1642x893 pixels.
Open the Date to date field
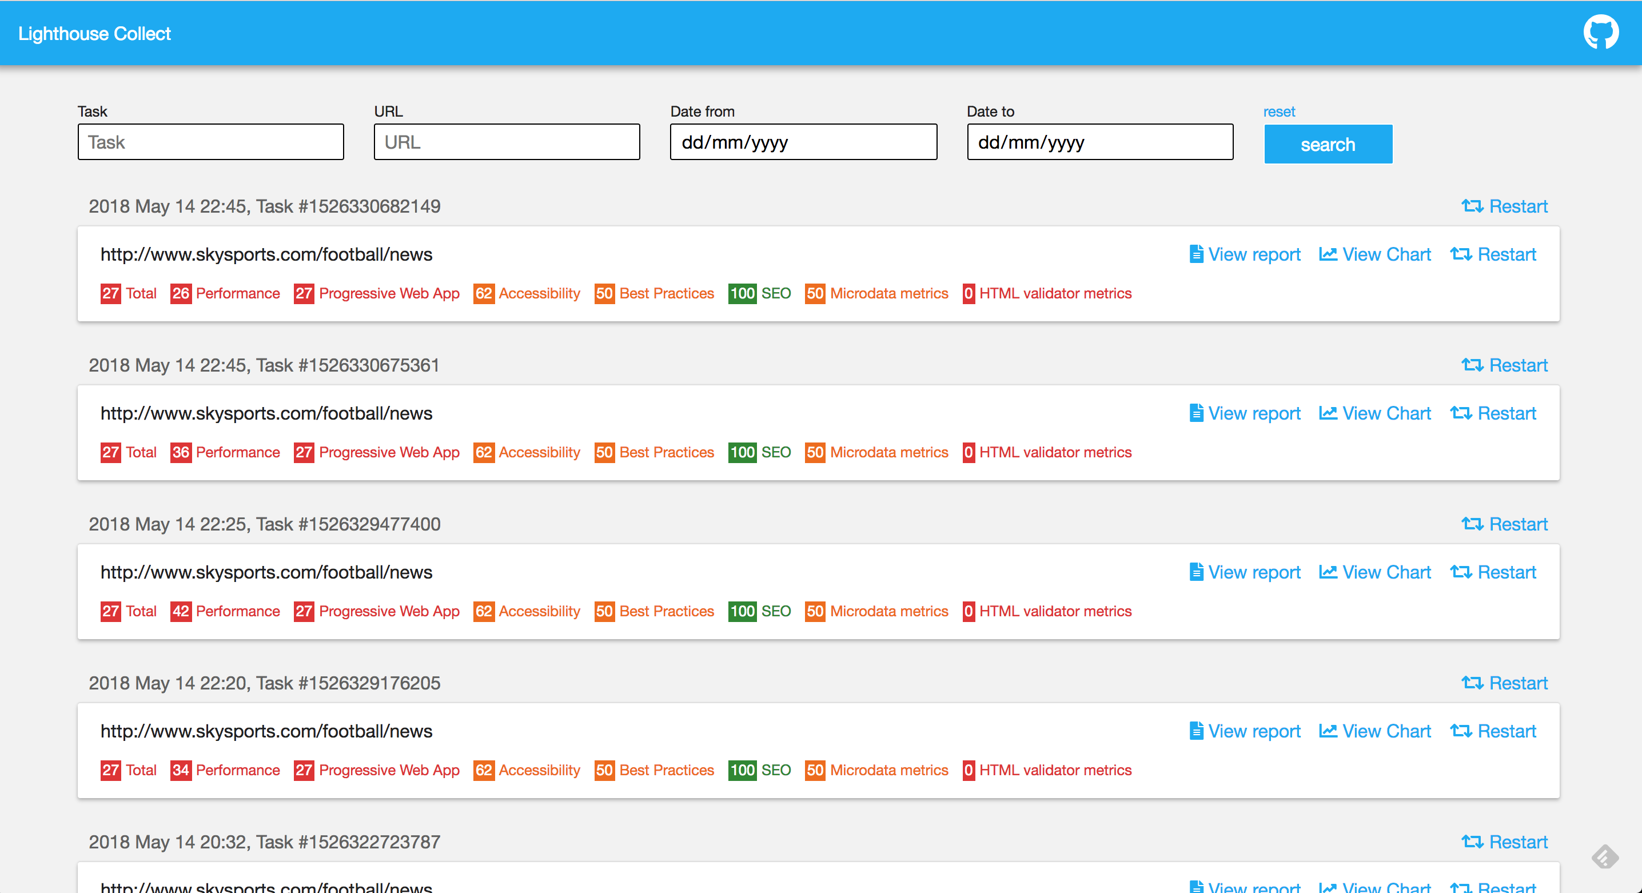coord(1099,142)
